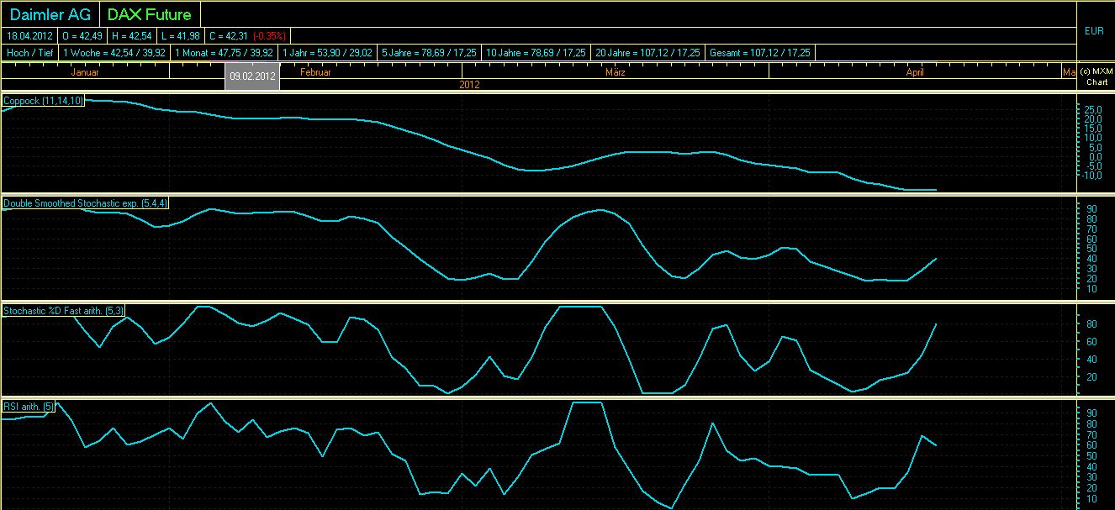The height and width of the screenshot is (510, 1115).
Task: Click the 0,0 value on Coppock scale
Action: pos(1094,156)
